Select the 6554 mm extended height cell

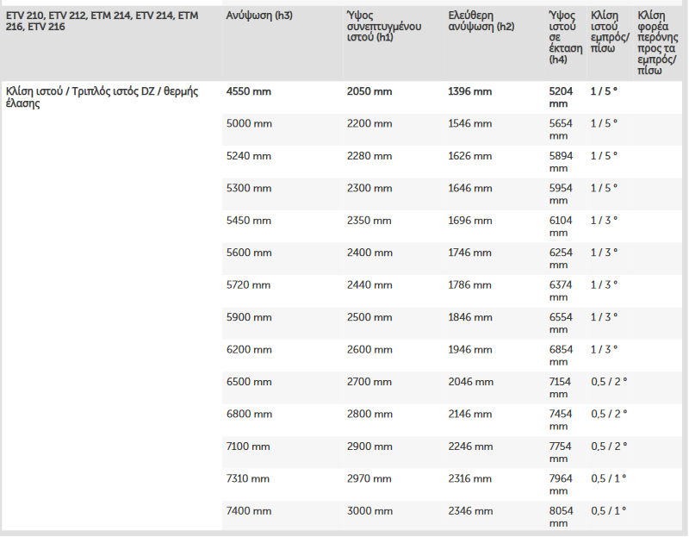coord(561,323)
